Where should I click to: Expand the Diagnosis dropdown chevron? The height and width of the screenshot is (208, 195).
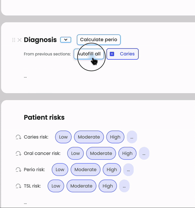66,40
